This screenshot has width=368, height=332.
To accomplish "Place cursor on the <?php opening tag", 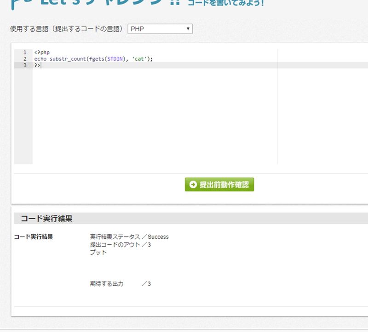I will [x=41, y=52].
